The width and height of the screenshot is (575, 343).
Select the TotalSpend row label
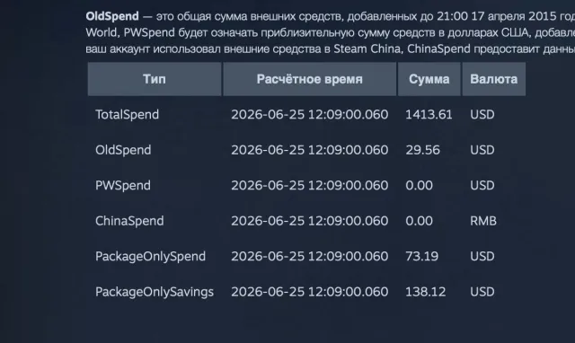tap(127, 115)
